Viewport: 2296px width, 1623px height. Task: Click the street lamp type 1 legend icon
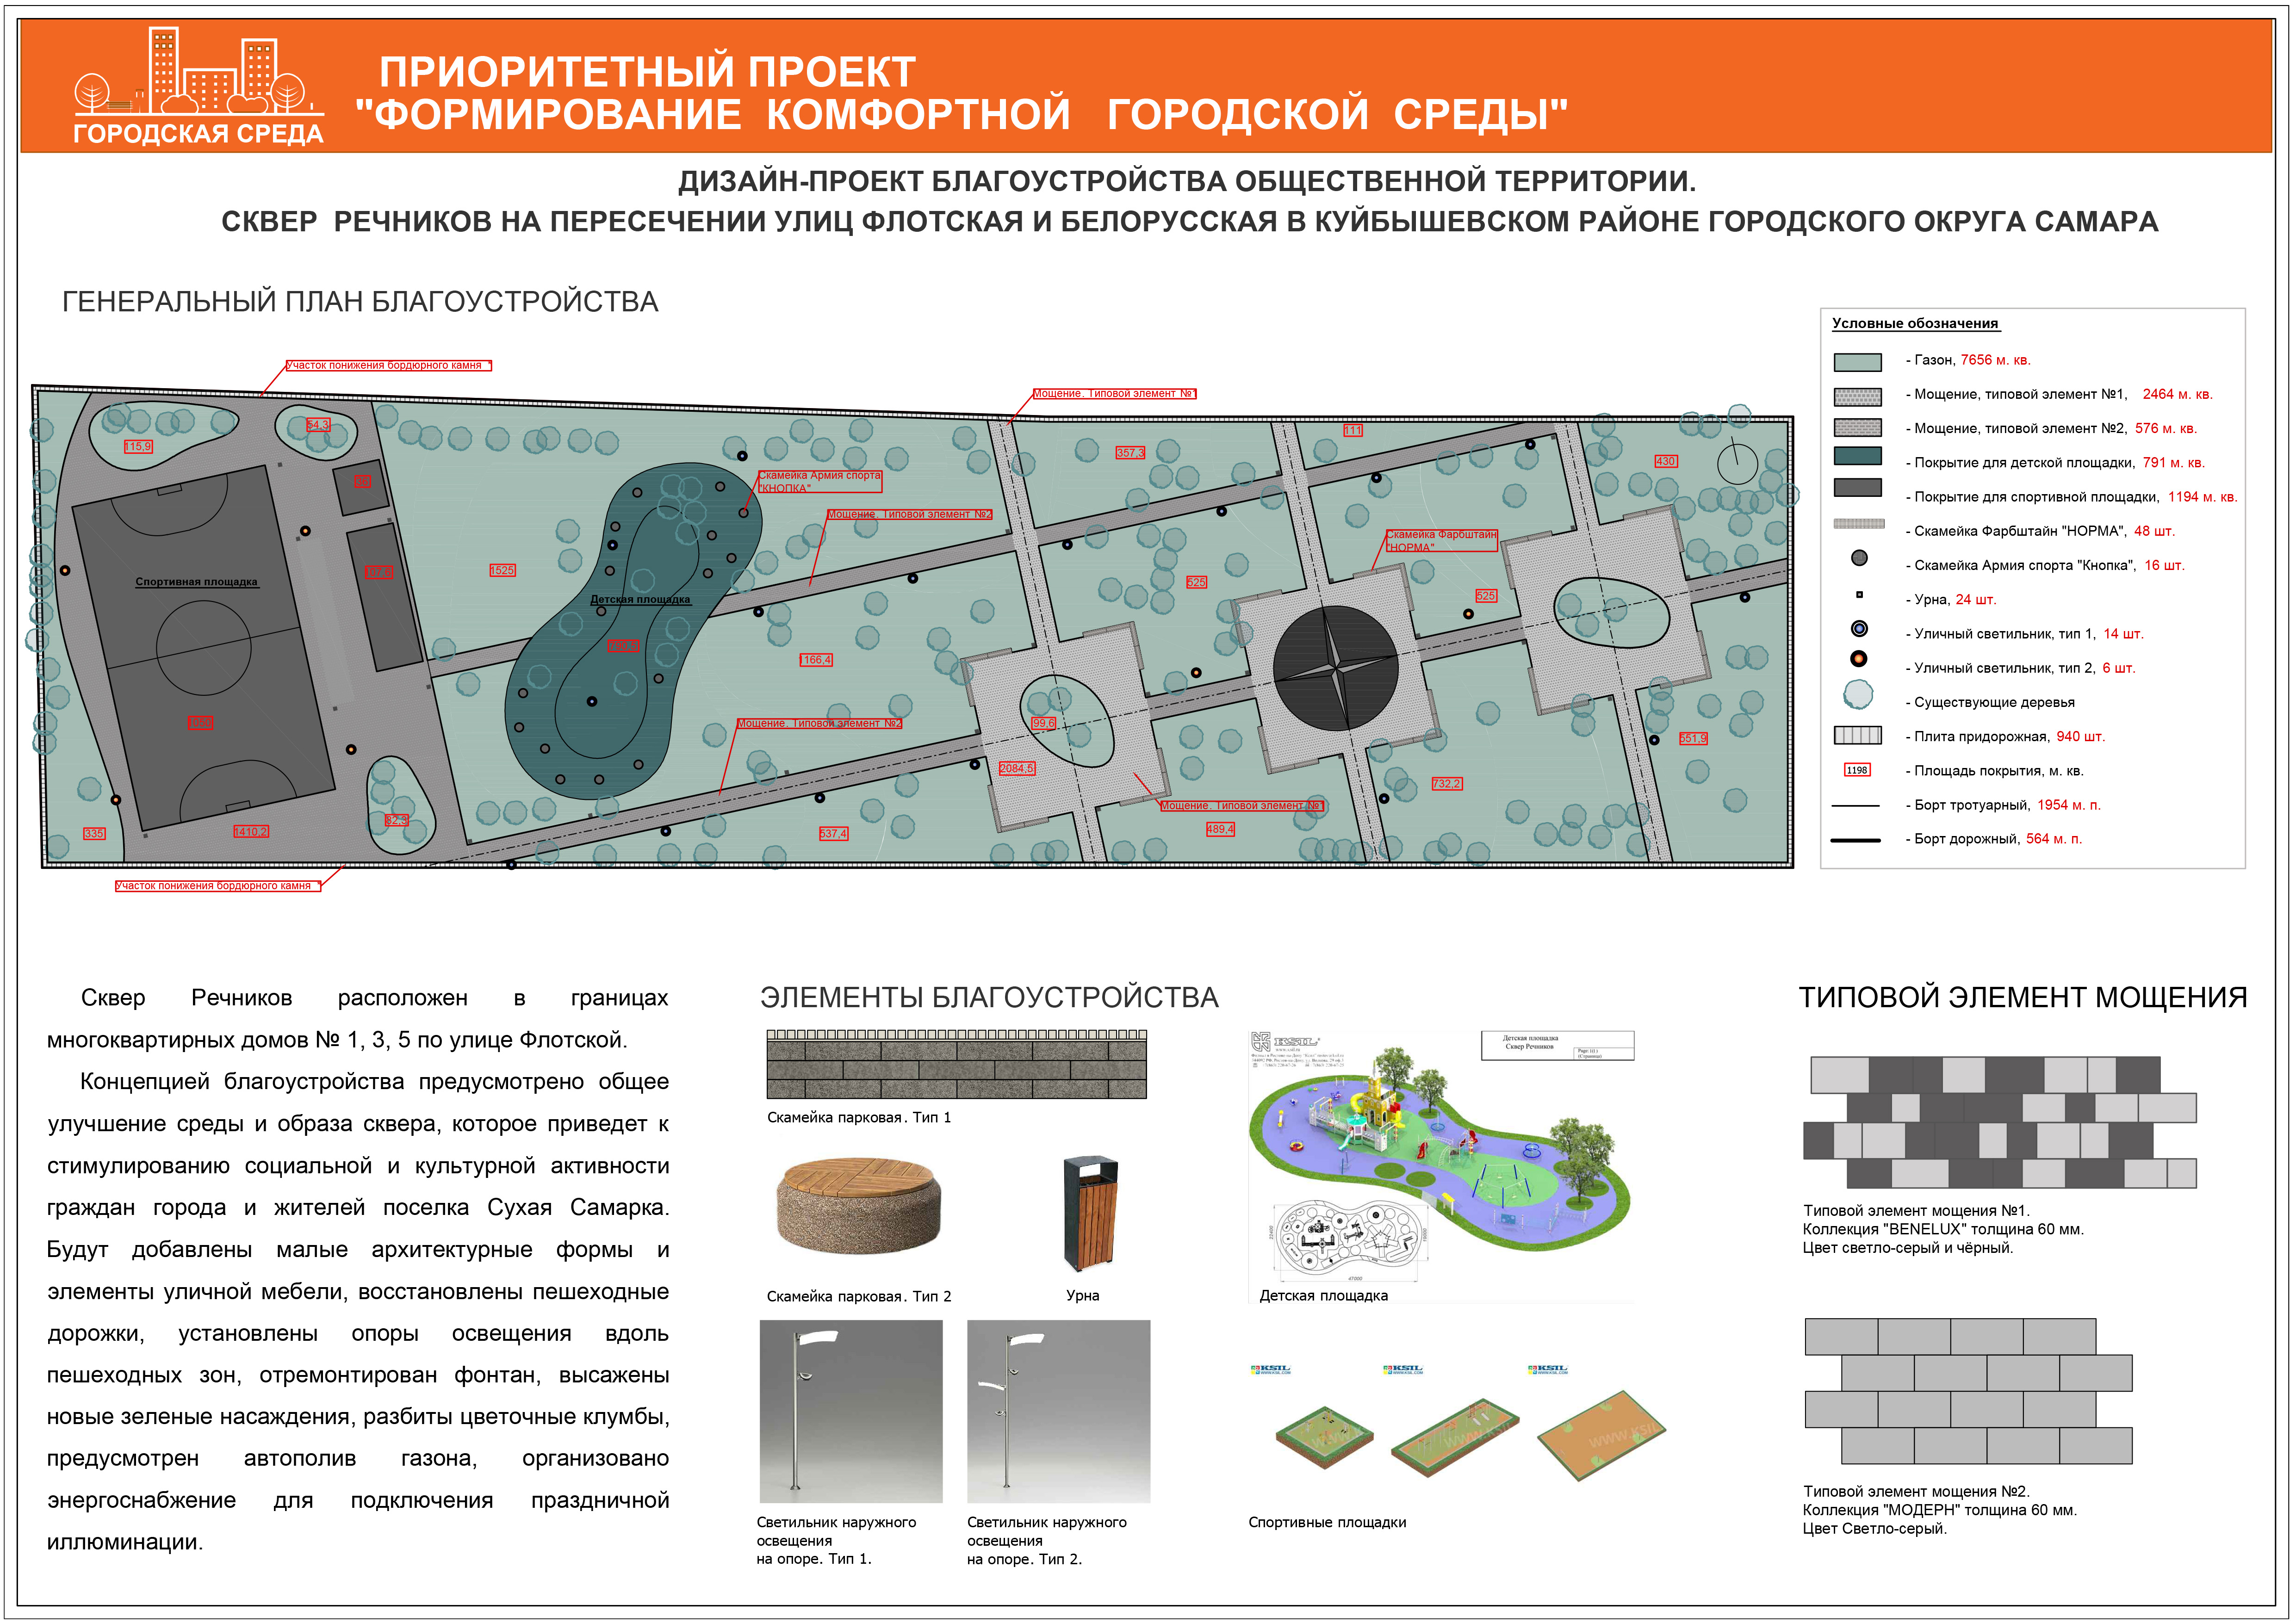click(1859, 629)
